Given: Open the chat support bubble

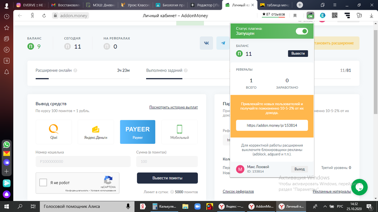Looking at the screenshot, I should click(359, 187).
